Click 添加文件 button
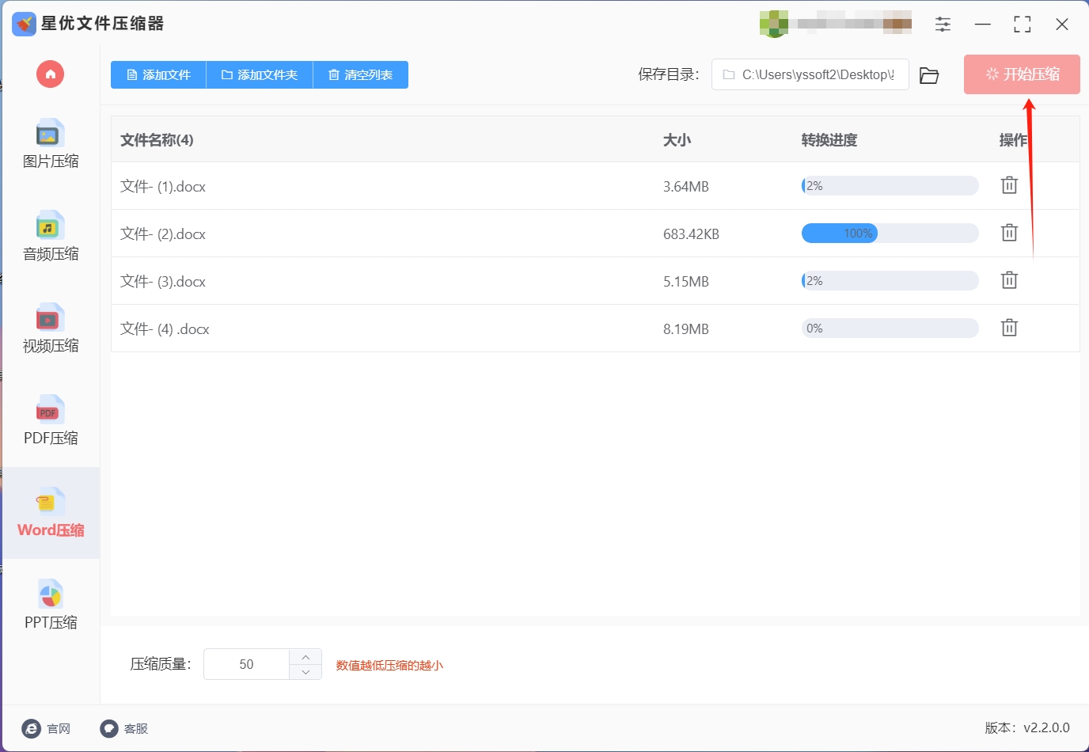Image resolution: width=1089 pixels, height=752 pixels. click(x=158, y=74)
